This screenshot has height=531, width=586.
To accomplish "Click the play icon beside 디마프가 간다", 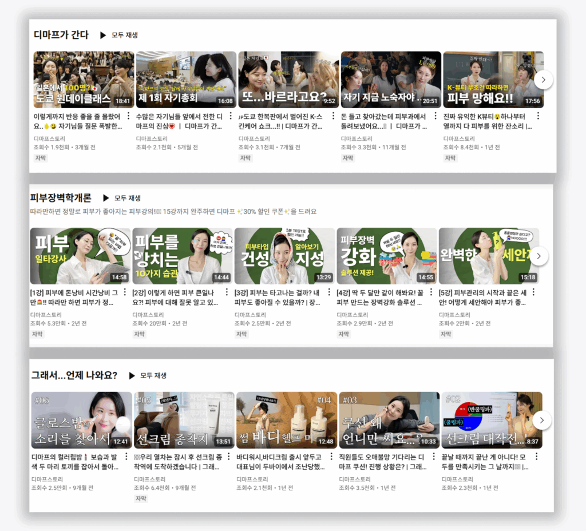I will [104, 34].
